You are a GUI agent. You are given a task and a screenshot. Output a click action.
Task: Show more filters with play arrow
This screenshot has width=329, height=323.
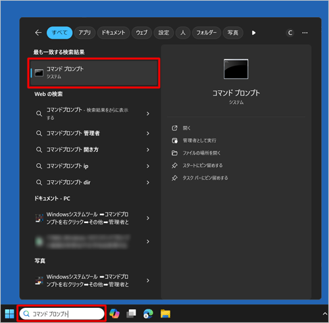[x=253, y=33]
